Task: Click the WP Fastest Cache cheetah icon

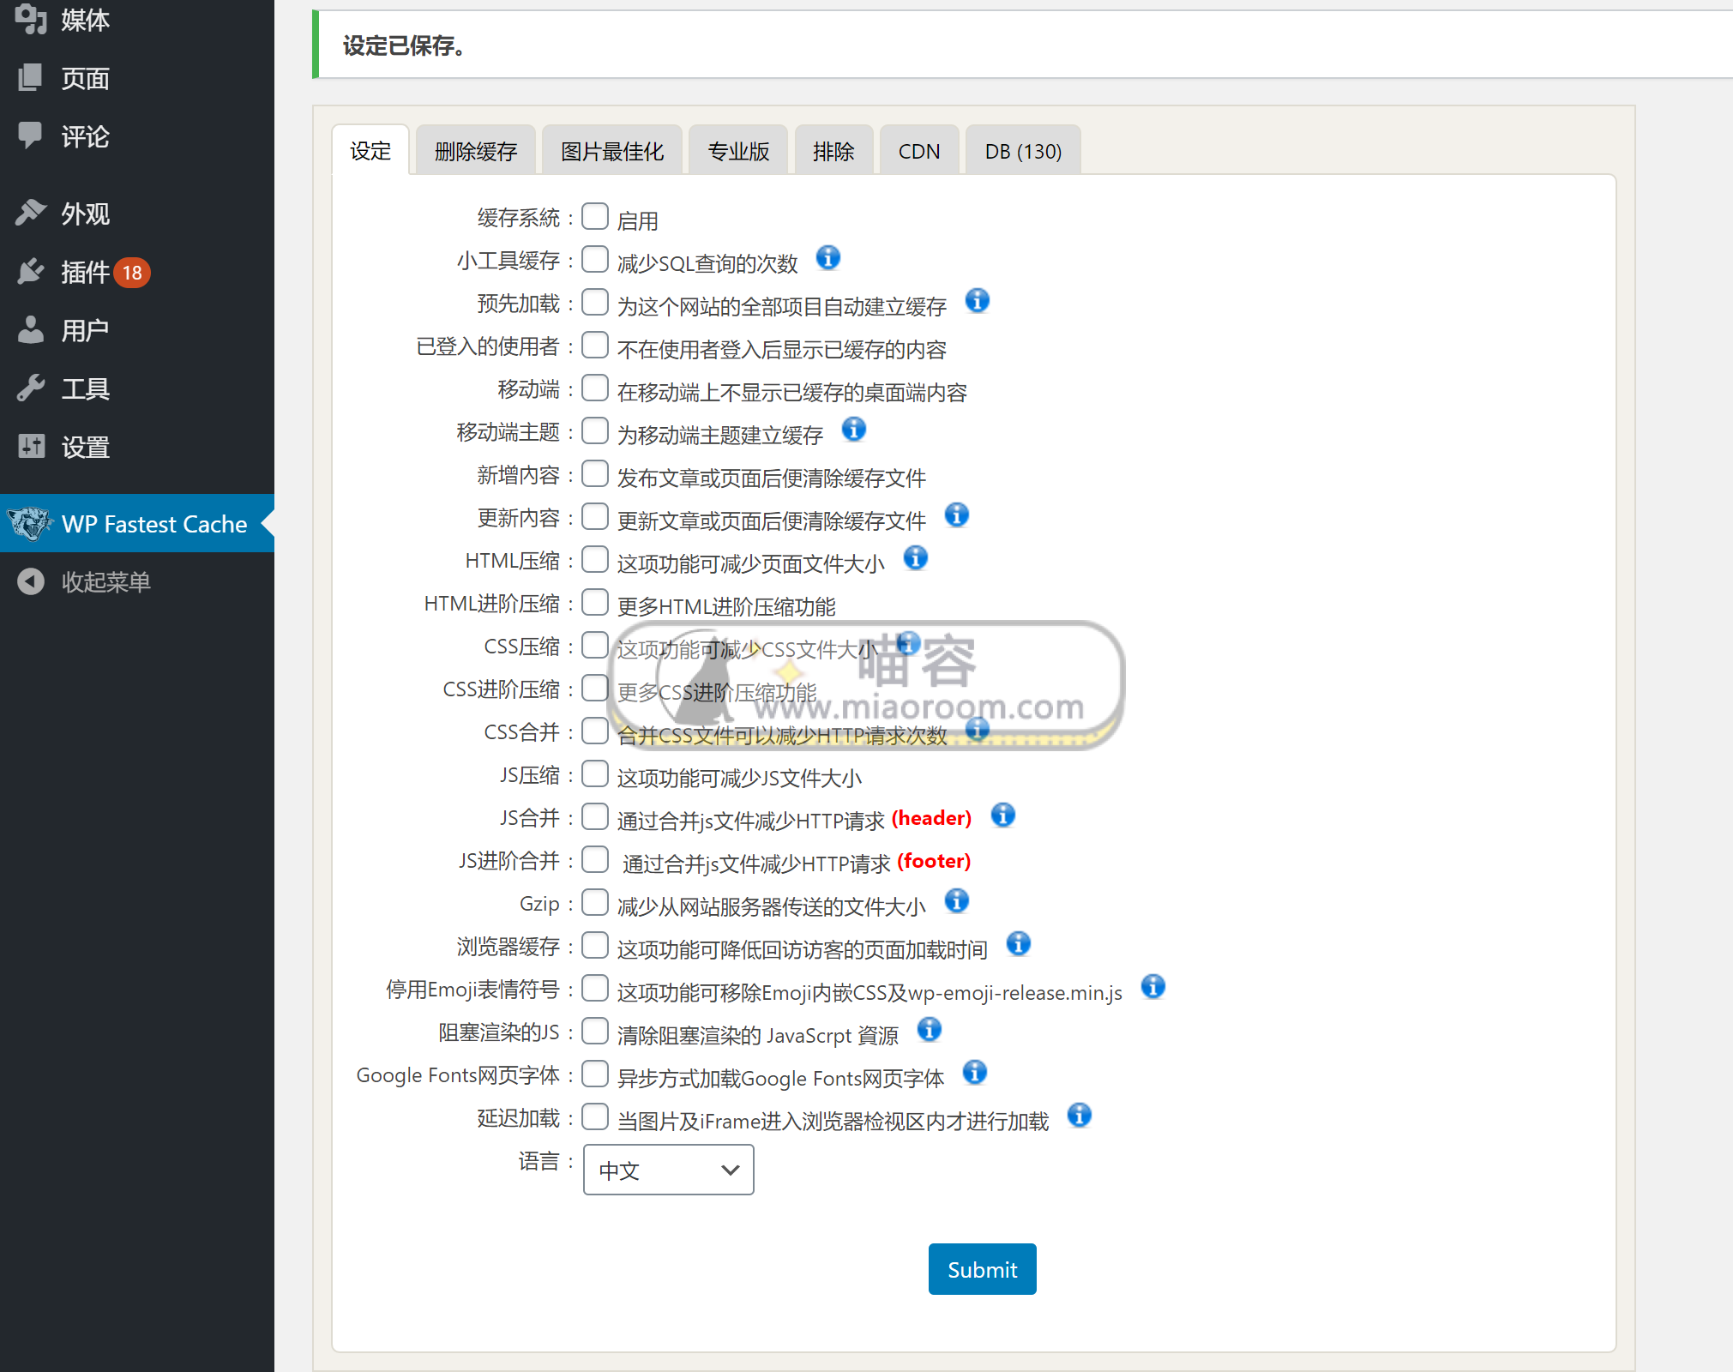Action: (x=30, y=523)
